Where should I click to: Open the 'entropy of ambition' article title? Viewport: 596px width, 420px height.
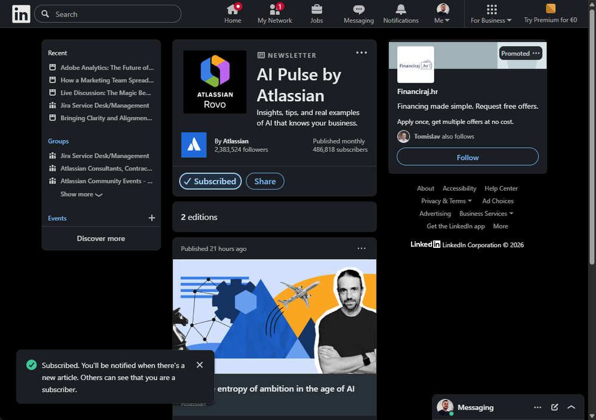click(x=285, y=389)
